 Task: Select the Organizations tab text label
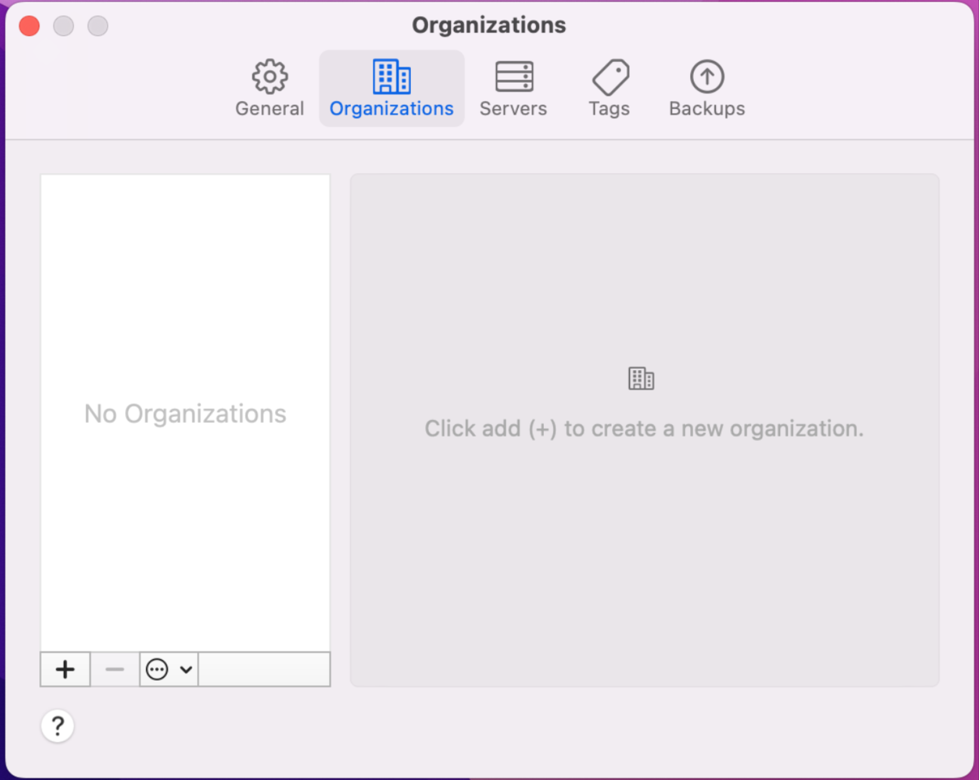coord(391,108)
